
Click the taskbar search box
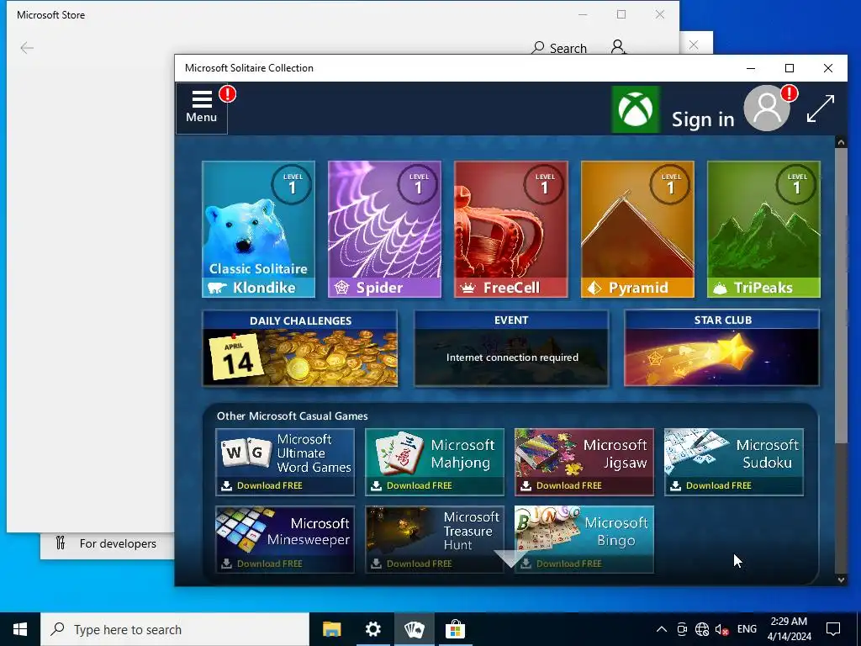point(175,629)
